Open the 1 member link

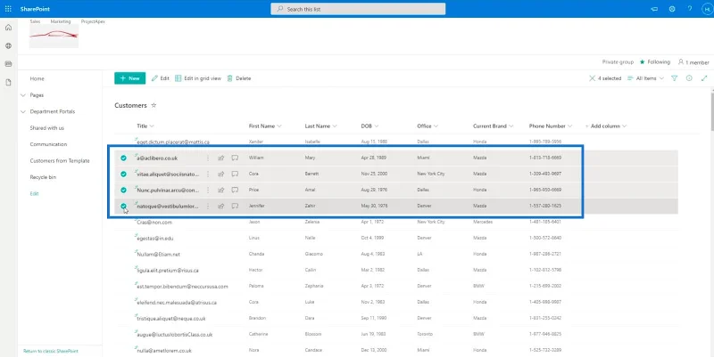pyautogui.click(x=693, y=62)
